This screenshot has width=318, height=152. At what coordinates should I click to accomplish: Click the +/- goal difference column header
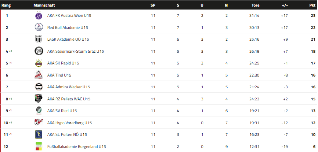285,5
